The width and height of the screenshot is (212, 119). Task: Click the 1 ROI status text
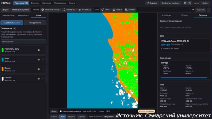pos(108,111)
